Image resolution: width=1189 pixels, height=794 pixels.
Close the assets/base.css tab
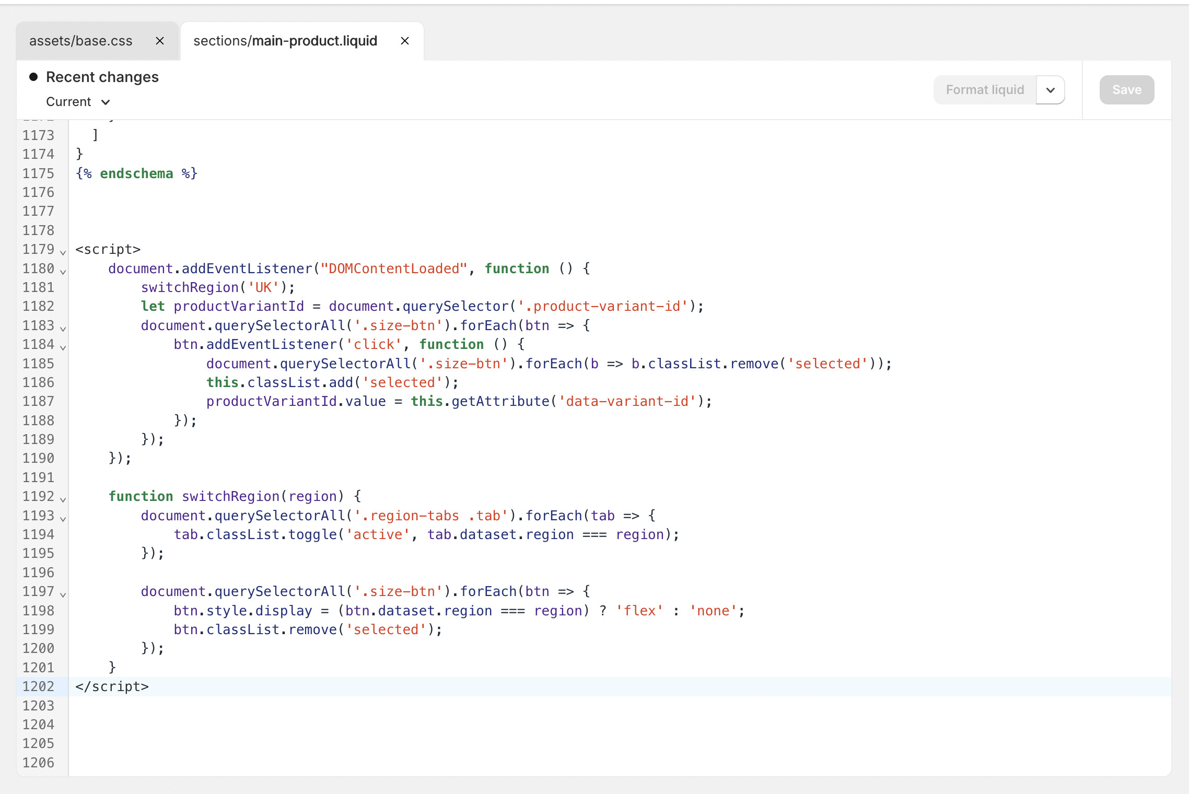point(160,41)
